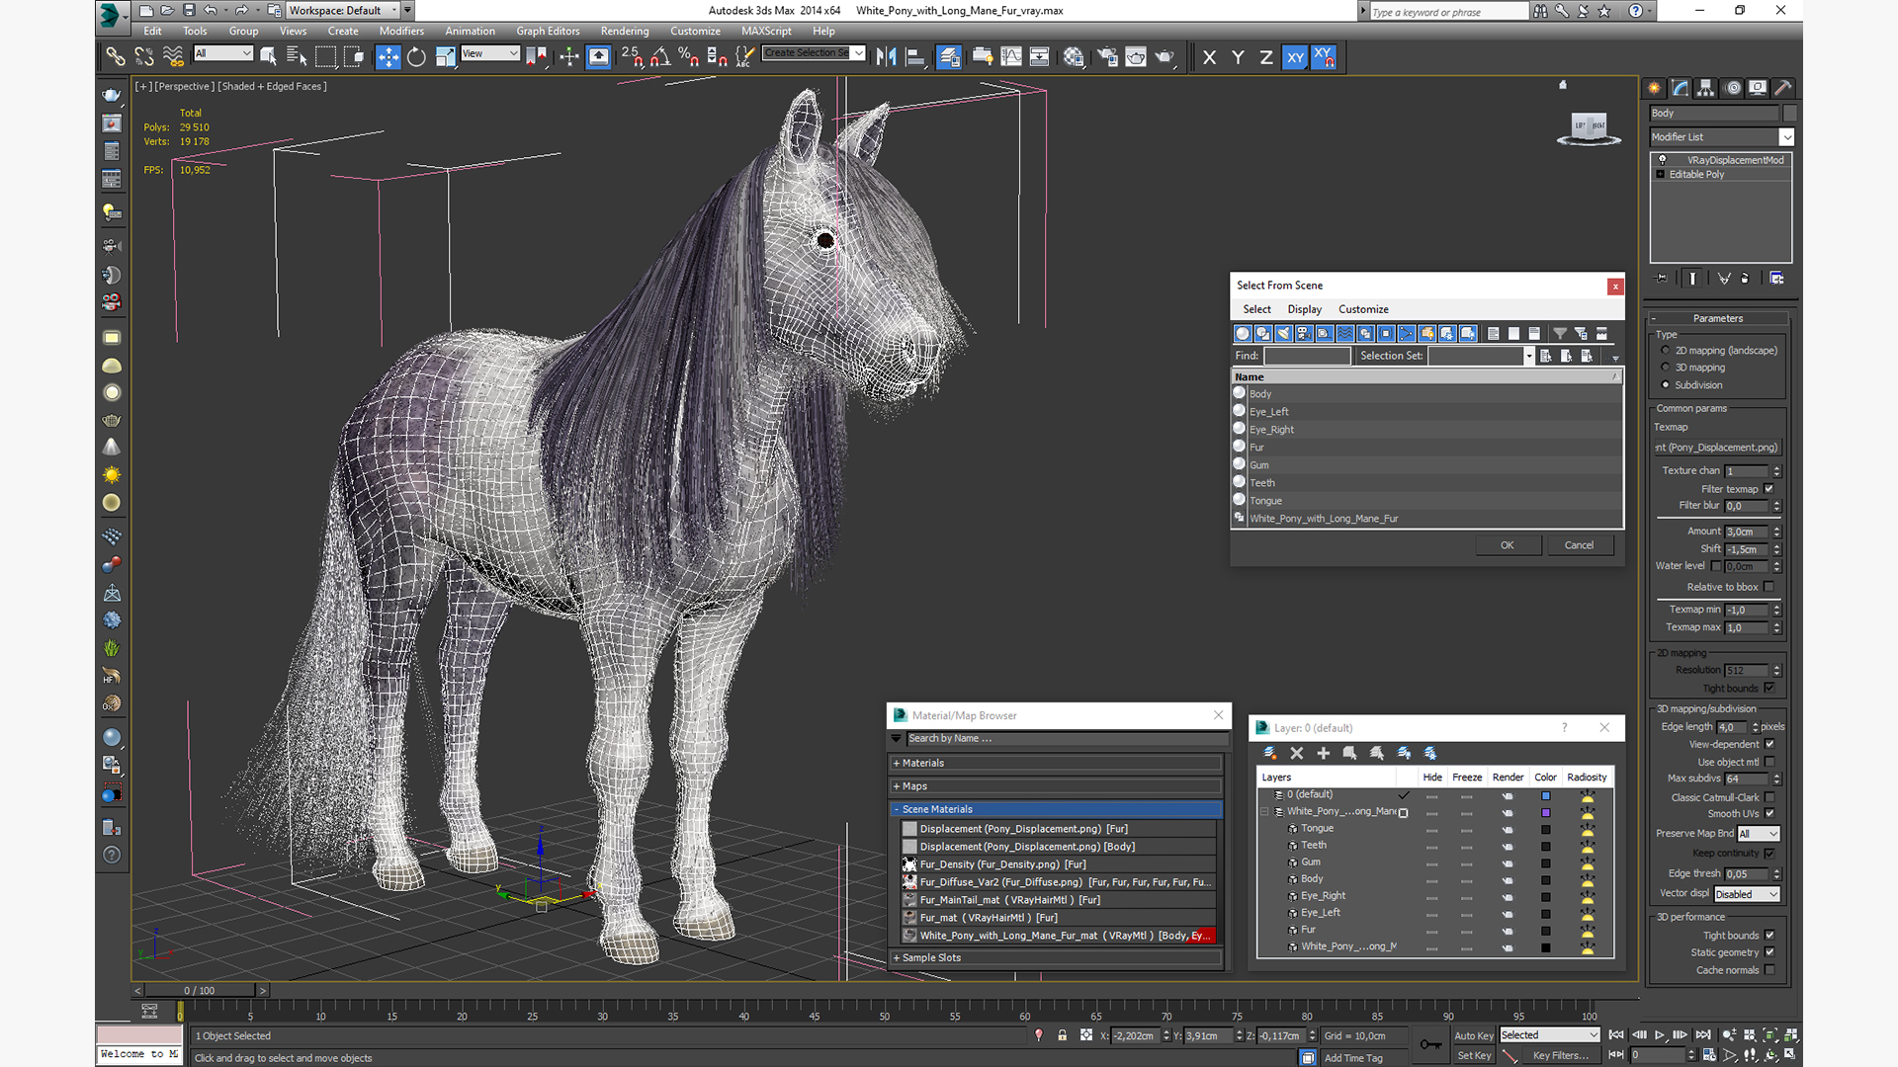Enable Classic Catmull-Clark checkbox

coord(1769,797)
